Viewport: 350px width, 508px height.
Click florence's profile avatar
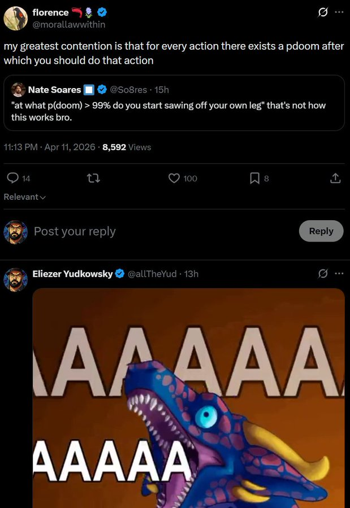point(16,18)
